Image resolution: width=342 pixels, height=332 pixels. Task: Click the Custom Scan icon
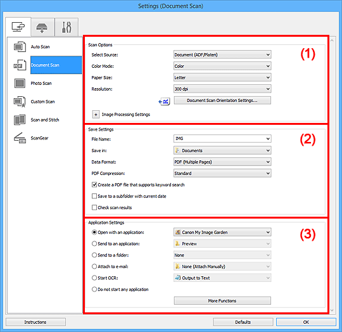[x=20, y=101]
